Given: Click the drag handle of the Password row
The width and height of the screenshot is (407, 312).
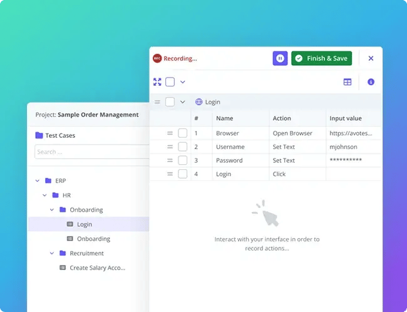Looking at the screenshot, I should coord(170,160).
